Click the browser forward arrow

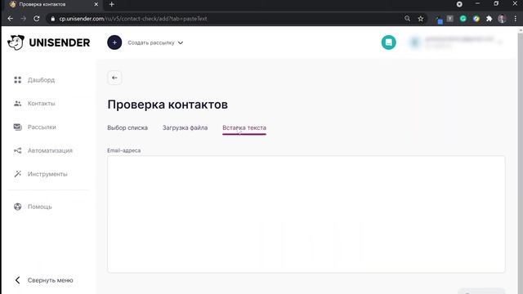[24, 19]
